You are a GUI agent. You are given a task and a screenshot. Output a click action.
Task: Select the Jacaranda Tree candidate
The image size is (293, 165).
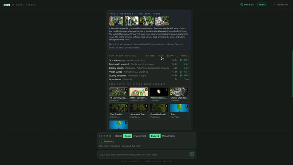(x=139, y=111)
